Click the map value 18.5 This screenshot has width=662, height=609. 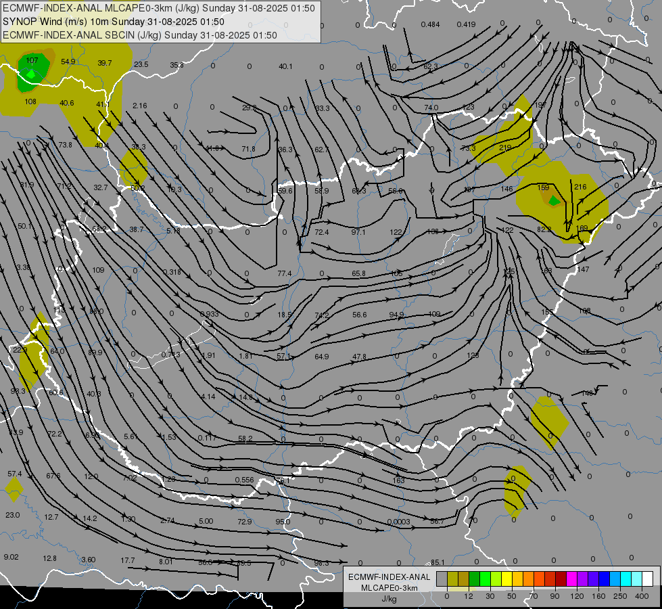285,315
